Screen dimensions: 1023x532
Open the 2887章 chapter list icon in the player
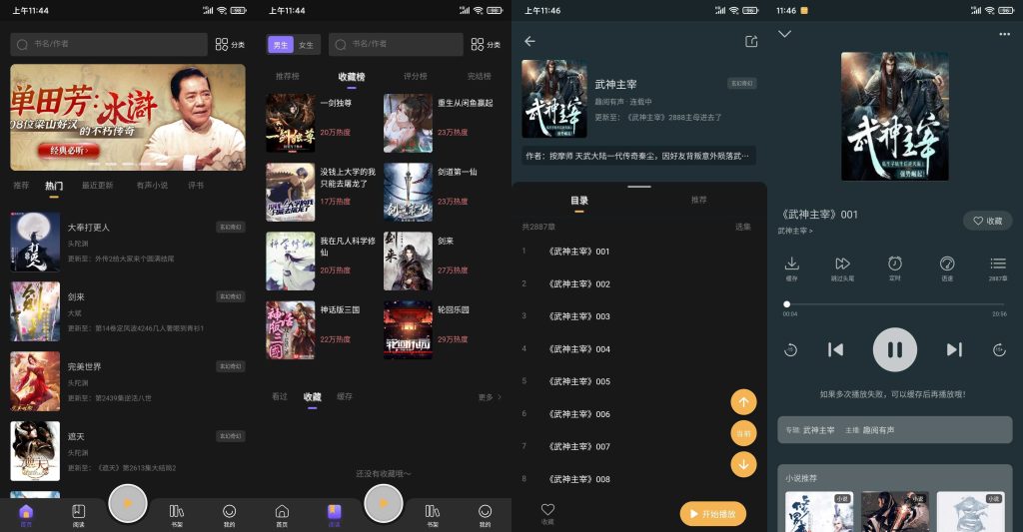click(x=998, y=268)
